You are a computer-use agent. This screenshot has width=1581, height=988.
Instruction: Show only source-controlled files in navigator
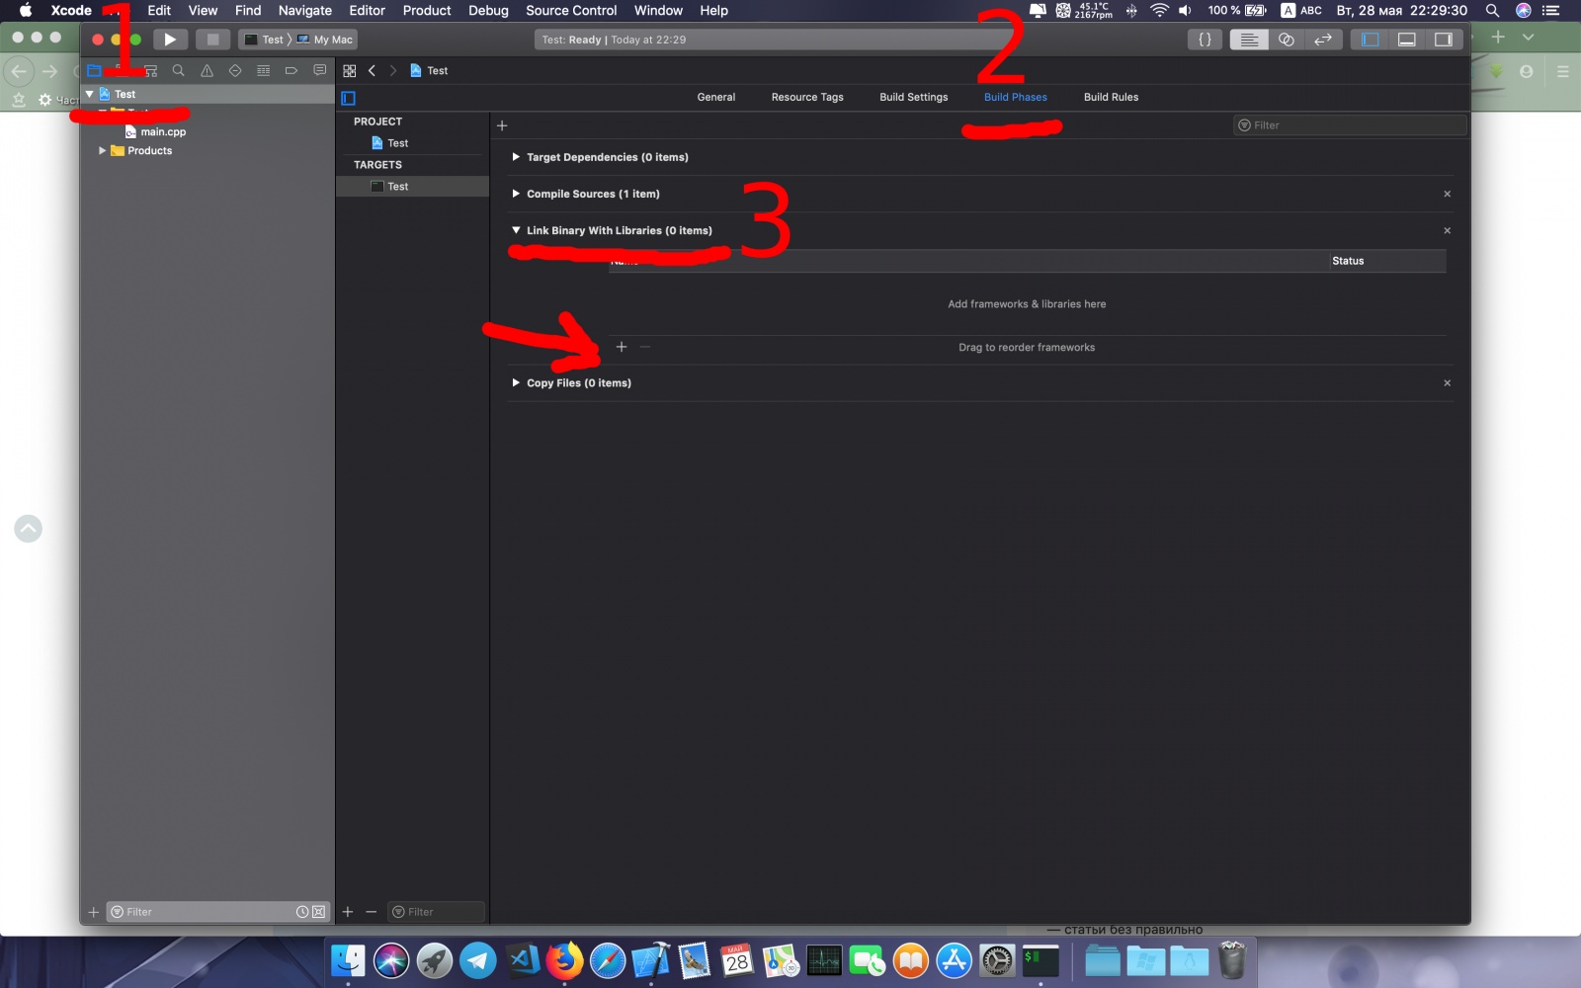tap(318, 912)
